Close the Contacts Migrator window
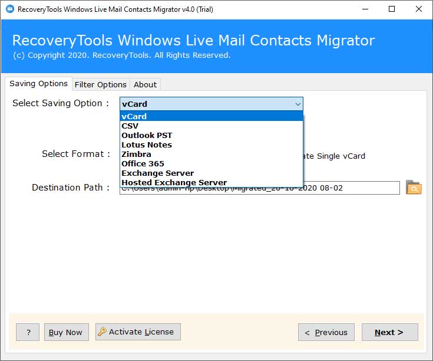 418,9
